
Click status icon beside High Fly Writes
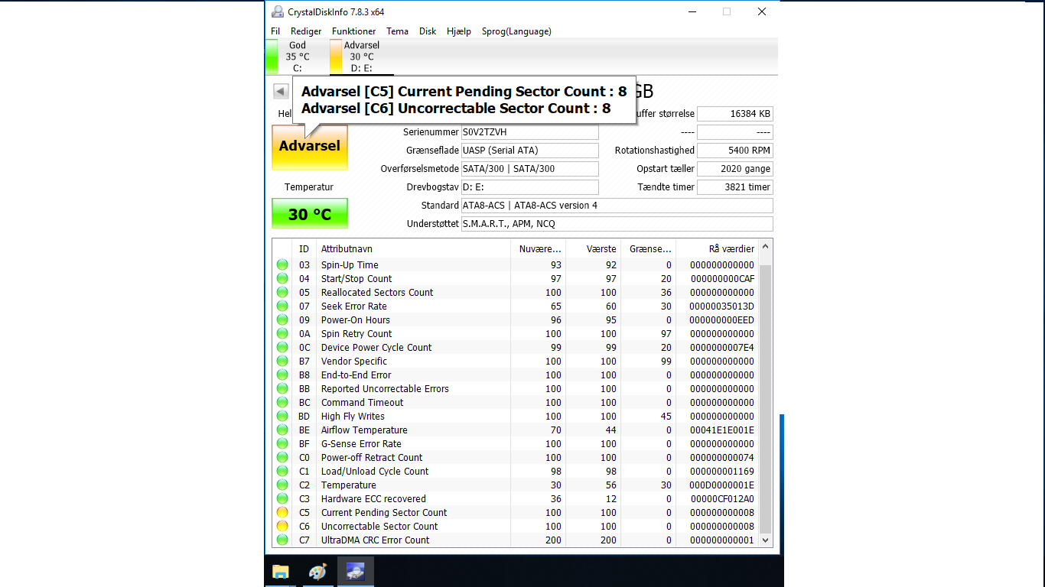[x=282, y=417]
